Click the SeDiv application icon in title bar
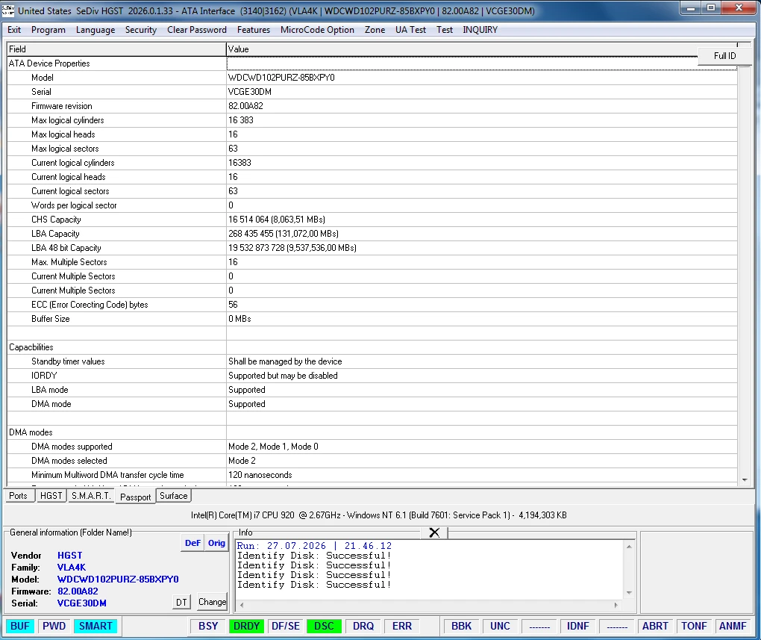This screenshot has width=761, height=640. (x=8, y=10)
